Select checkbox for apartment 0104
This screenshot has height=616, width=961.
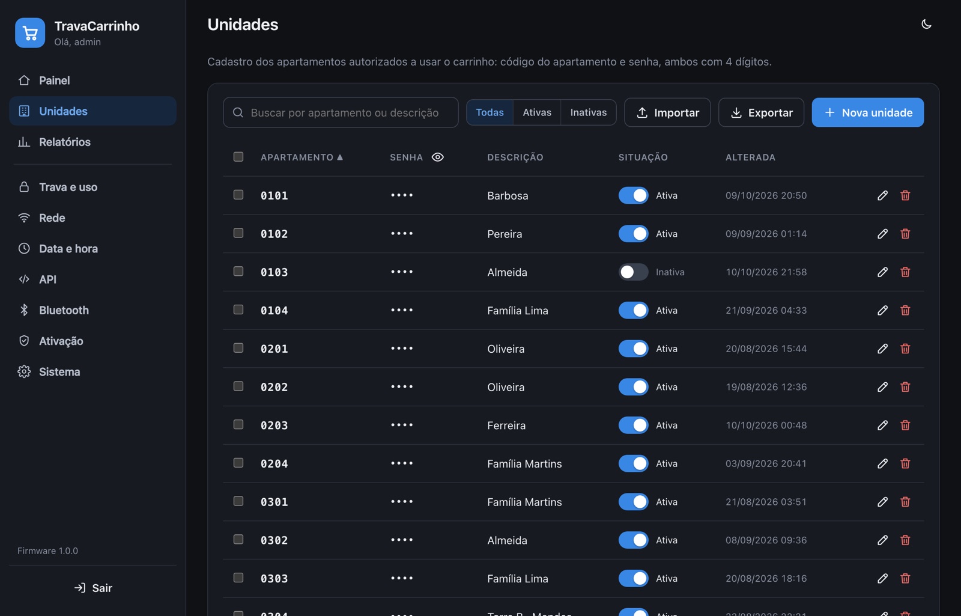coord(238,310)
